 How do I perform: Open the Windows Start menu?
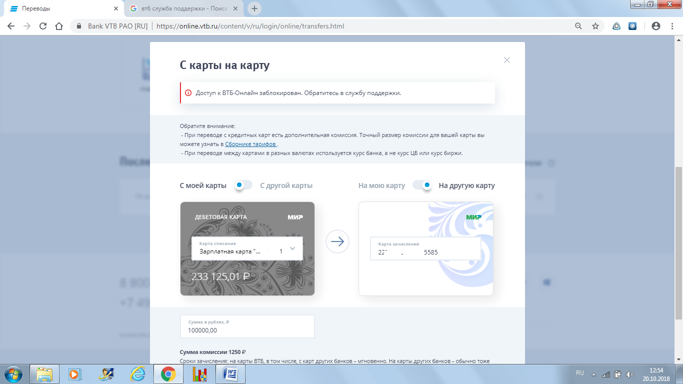[x=13, y=374]
